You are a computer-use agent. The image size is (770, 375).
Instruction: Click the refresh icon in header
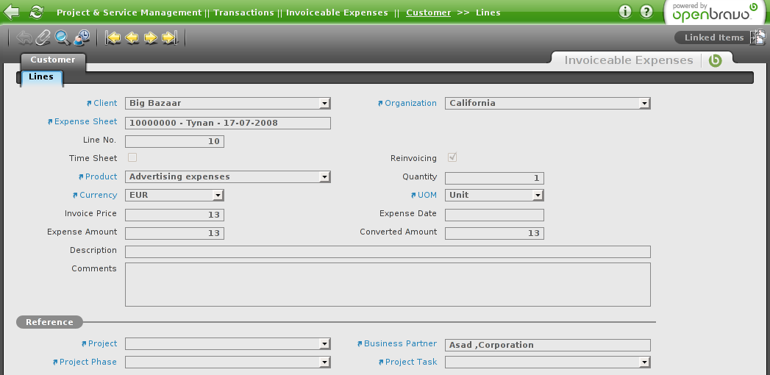(x=36, y=12)
